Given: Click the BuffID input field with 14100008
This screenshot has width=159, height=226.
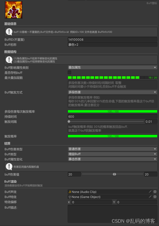Looking at the screenshot, I should click(113, 39).
